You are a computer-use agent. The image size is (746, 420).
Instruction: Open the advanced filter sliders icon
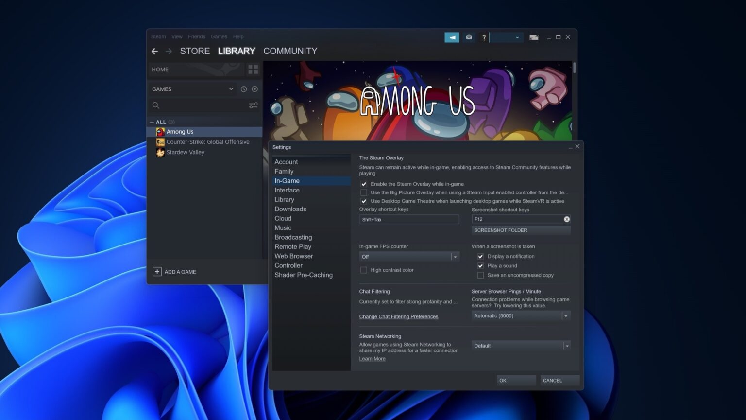tap(253, 105)
